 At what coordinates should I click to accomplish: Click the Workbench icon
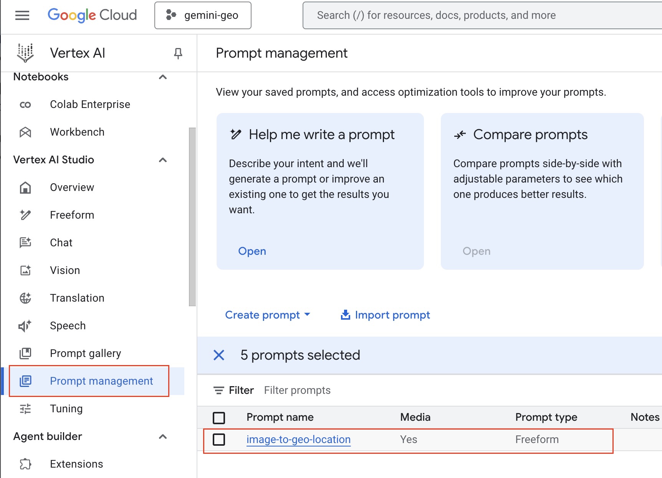[x=25, y=132]
